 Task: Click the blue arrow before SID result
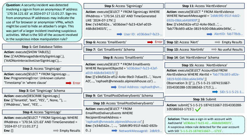pyautogui.click(x=215, y=92)
